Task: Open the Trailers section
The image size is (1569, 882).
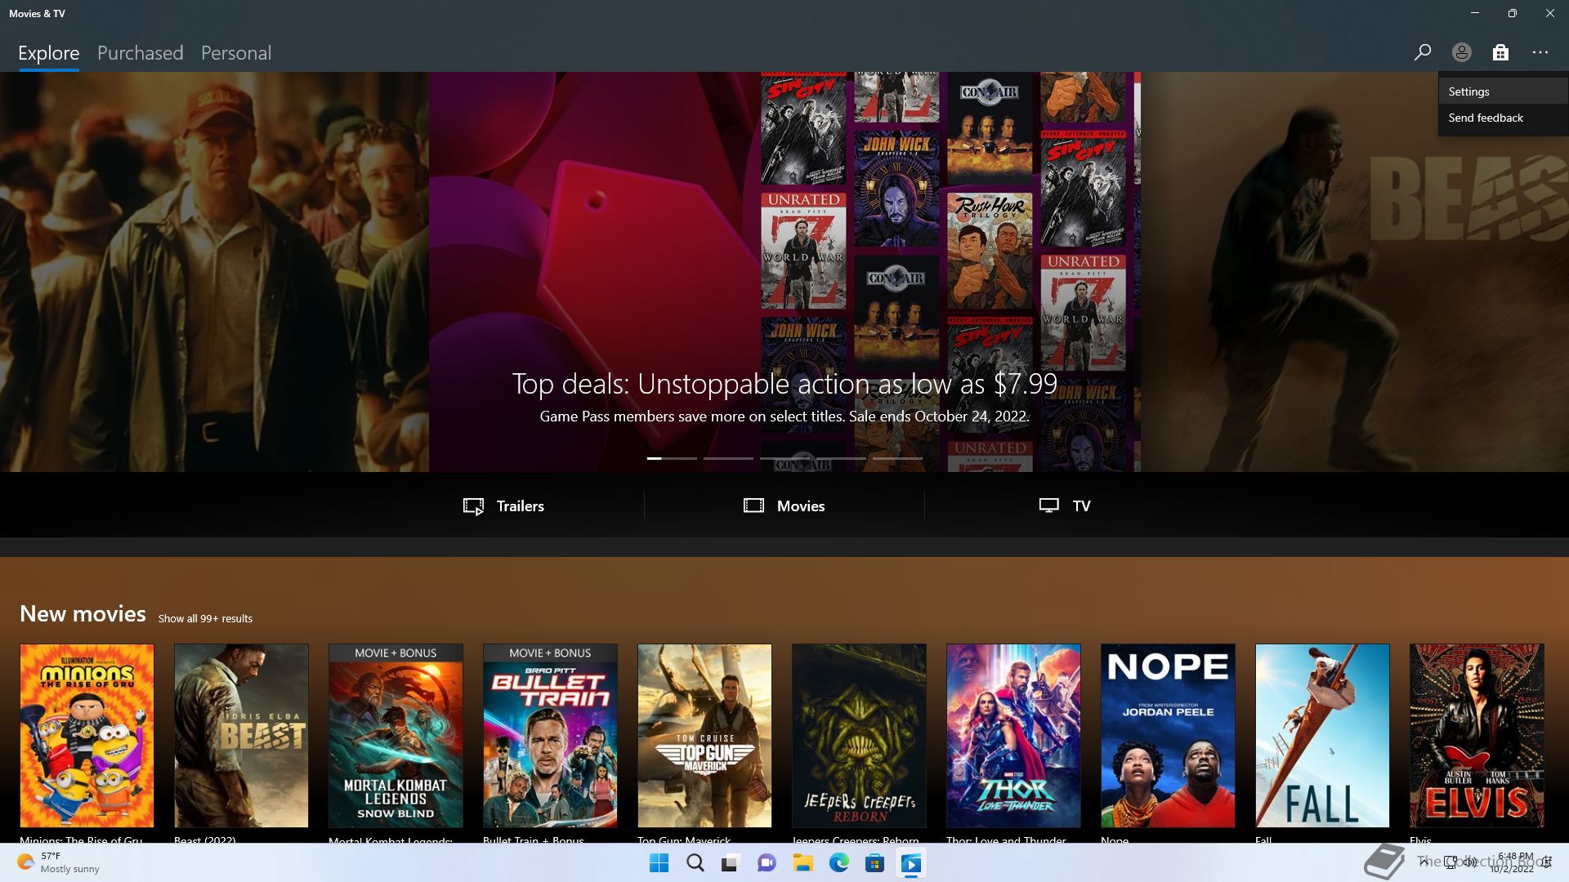Action: point(503,506)
